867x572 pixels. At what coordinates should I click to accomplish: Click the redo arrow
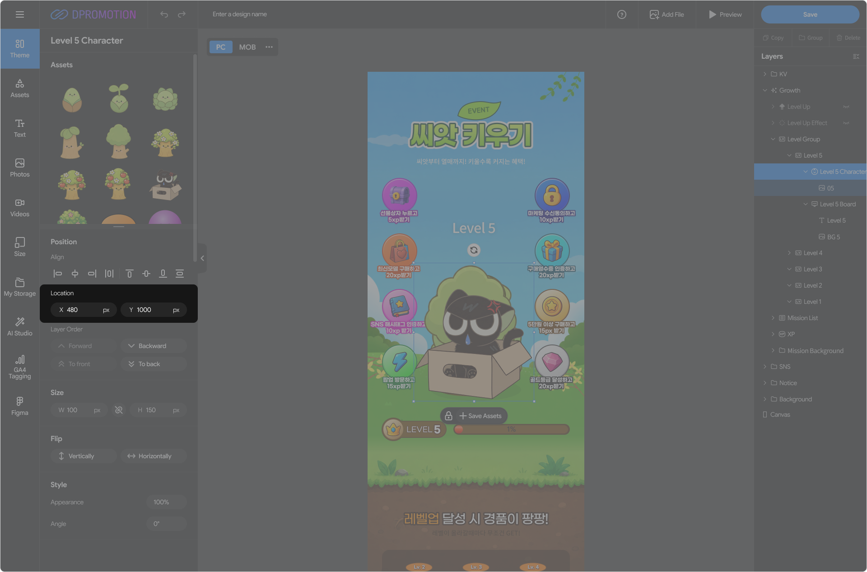182,14
